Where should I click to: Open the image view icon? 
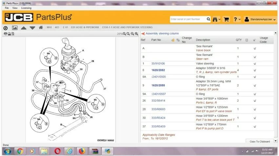15,28
